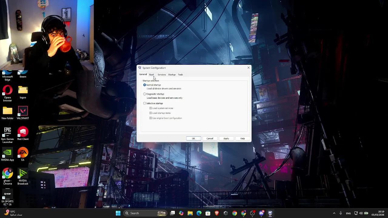Toggle Use original boot configuration checkbox
The height and width of the screenshot is (218, 388).
tap(166, 118)
